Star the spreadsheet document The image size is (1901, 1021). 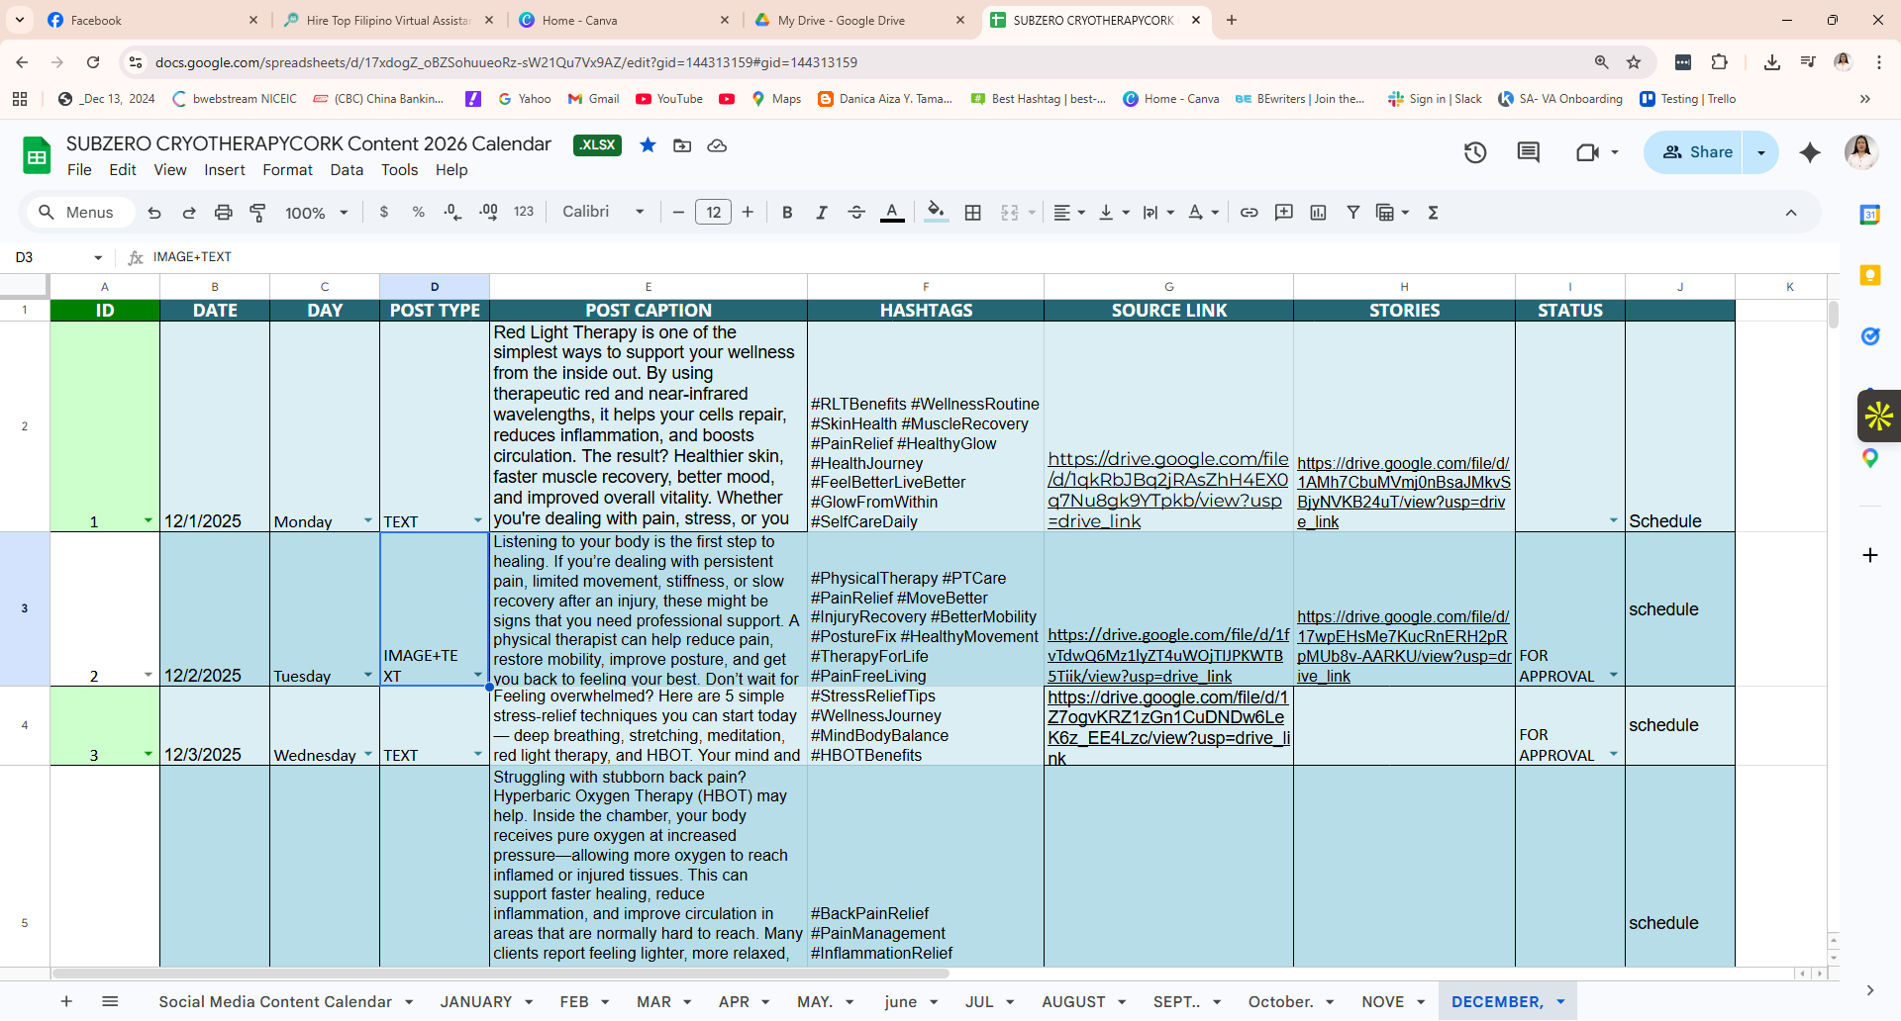point(648,145)
